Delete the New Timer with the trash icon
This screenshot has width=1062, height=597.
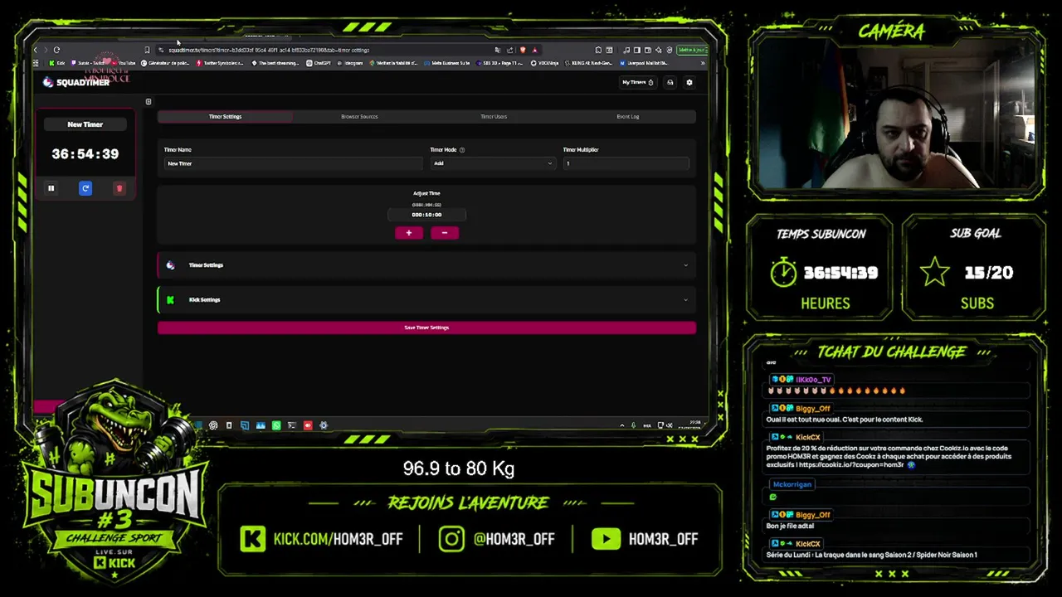tap(119, 188)
